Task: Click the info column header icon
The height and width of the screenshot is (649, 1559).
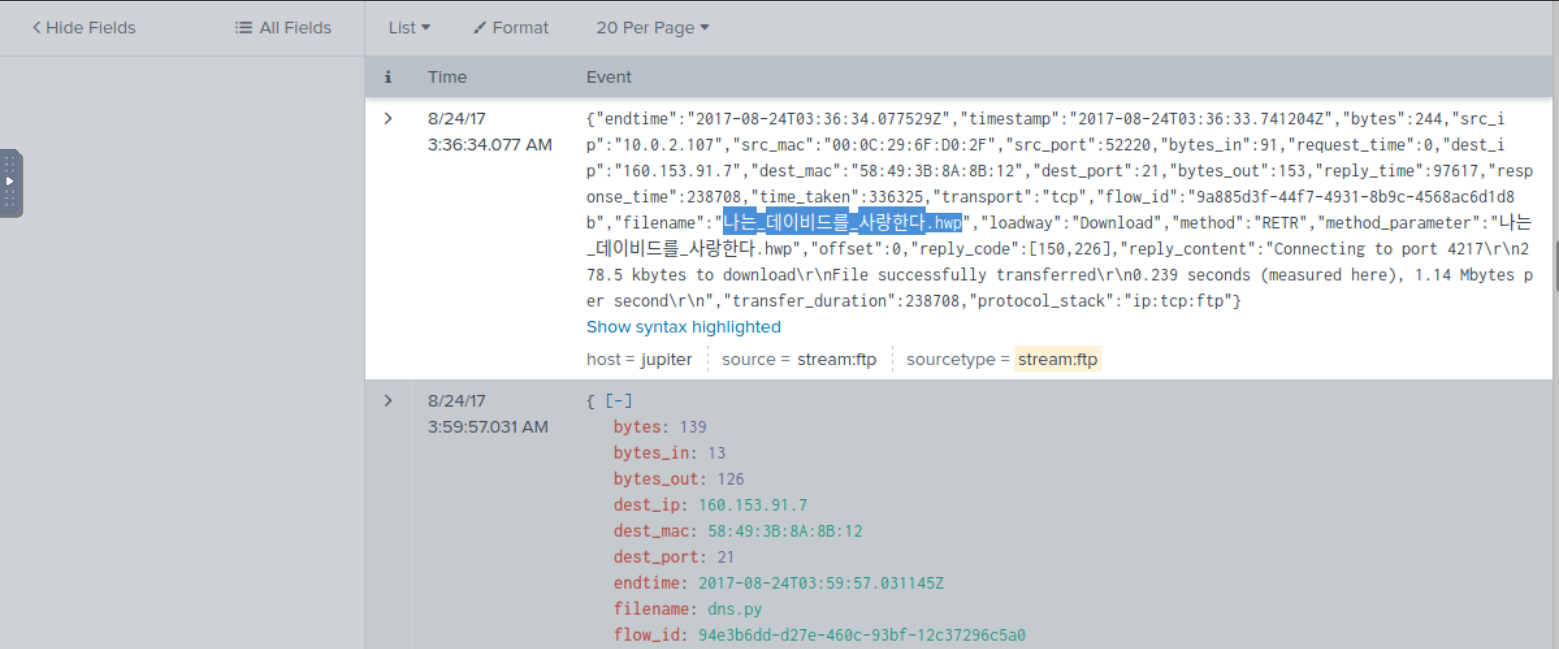Action: coord(388,77)
